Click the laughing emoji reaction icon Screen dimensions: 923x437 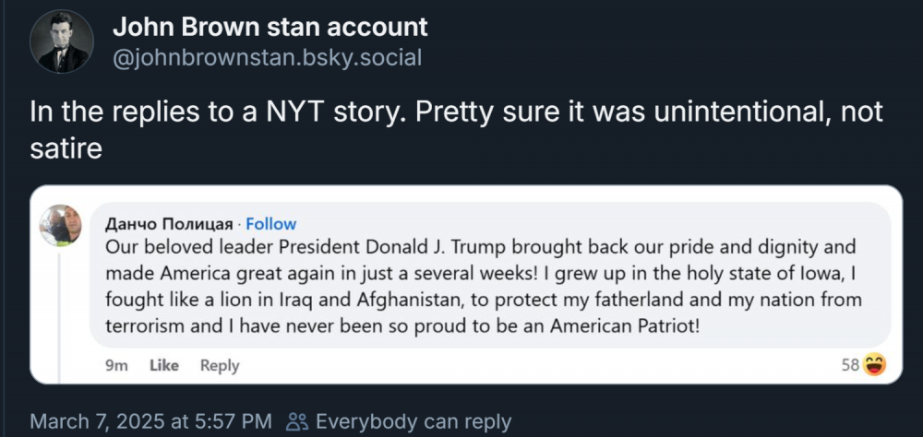tap(873, 365)
